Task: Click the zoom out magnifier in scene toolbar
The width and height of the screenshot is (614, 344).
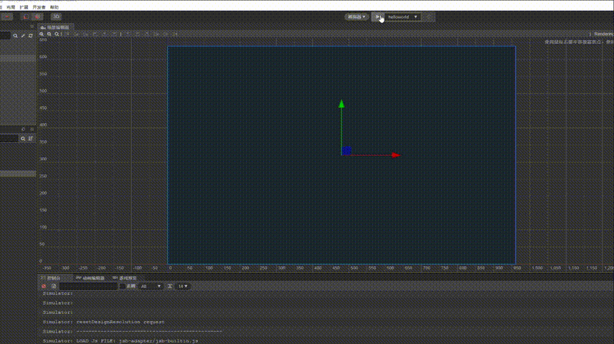Action: (49, 34)
